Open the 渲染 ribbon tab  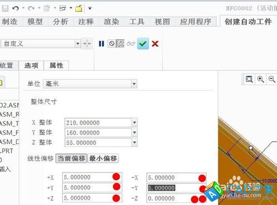111,22
